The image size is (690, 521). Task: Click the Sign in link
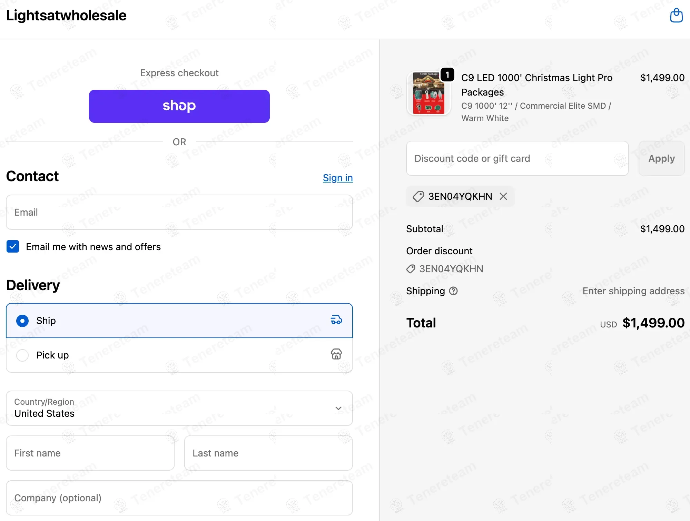tap(337, 178)
